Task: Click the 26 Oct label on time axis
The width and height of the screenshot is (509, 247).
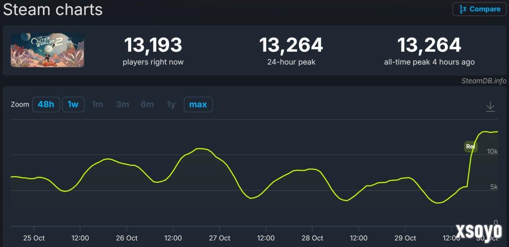Action: pos(126,238)
